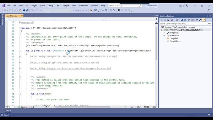Expand the Properties node in Solution Explorer

(x=164, y=33)
